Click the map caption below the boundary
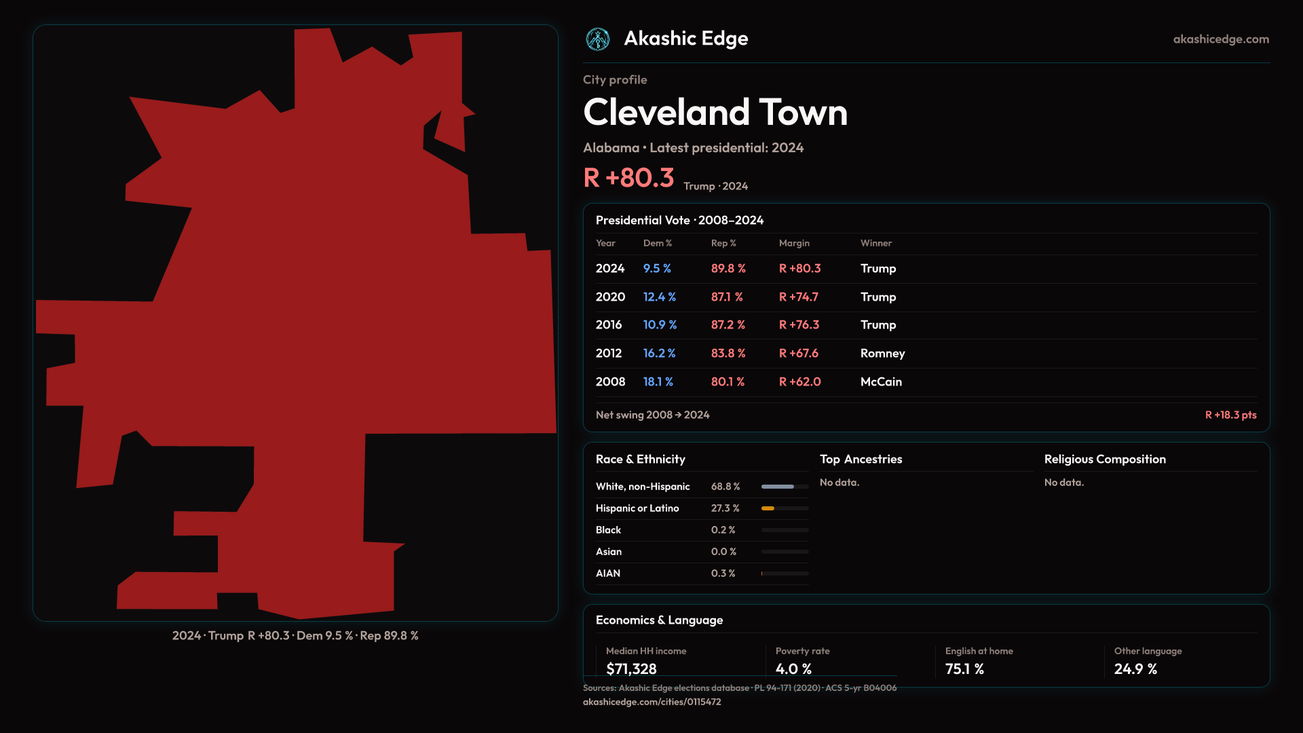Viewport: 1303px width, 733px height. (295, 636)
